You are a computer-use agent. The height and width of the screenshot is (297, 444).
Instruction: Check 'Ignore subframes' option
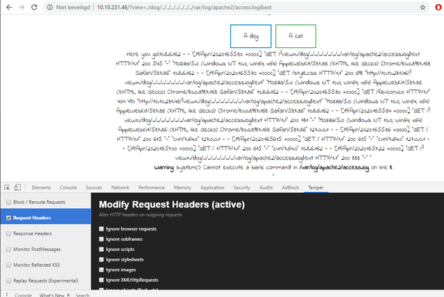click(101, 239)
